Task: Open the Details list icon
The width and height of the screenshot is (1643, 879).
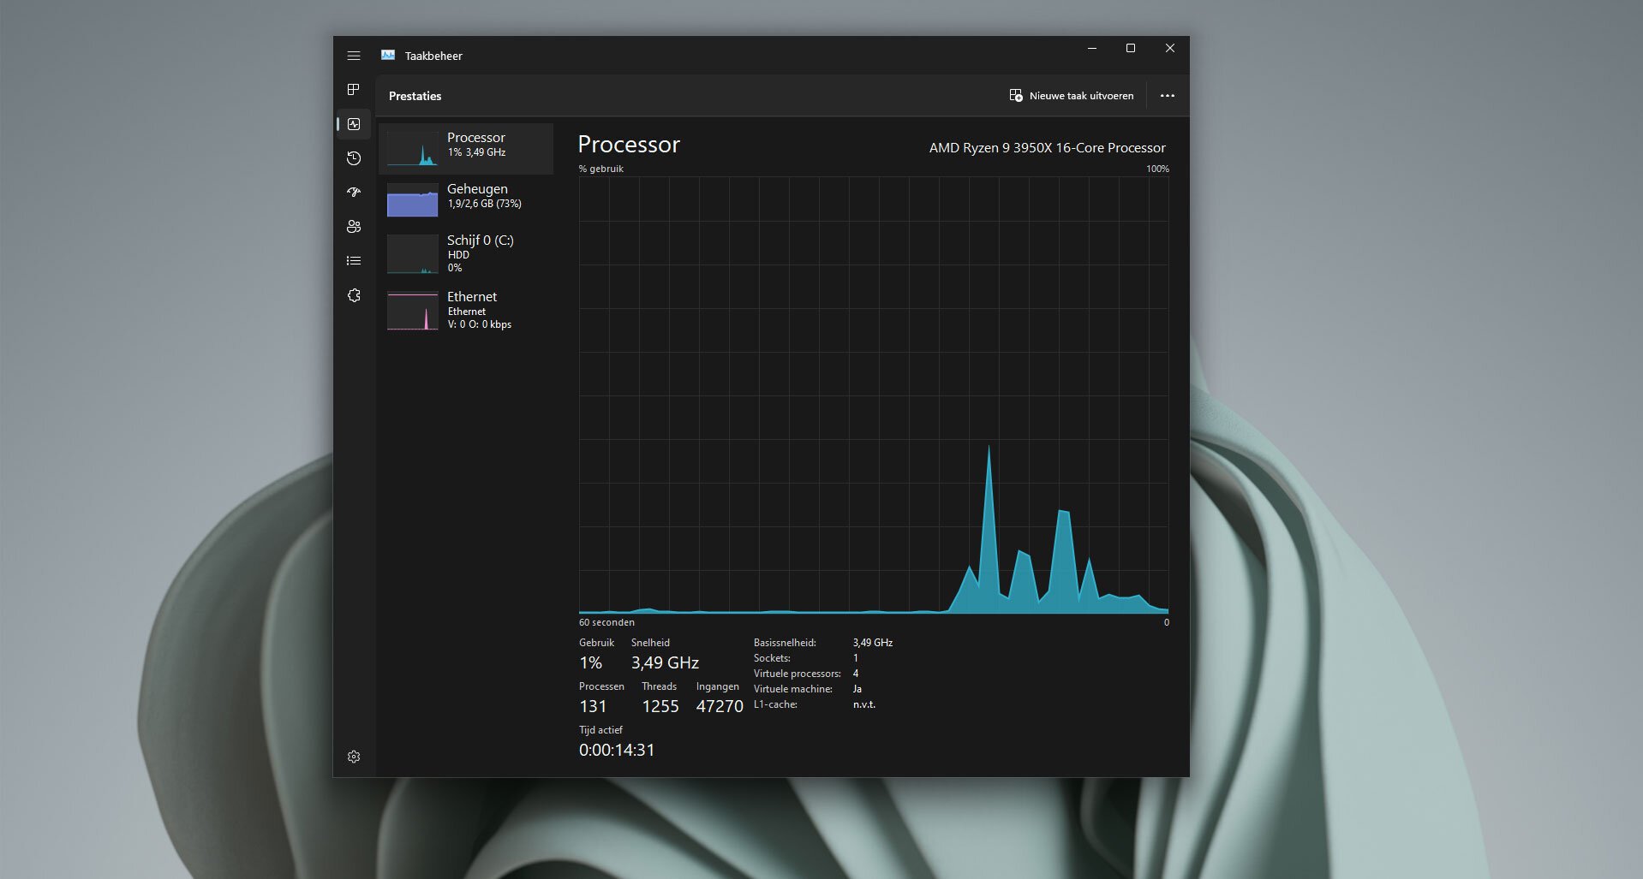Action: (x=354, y=261)
